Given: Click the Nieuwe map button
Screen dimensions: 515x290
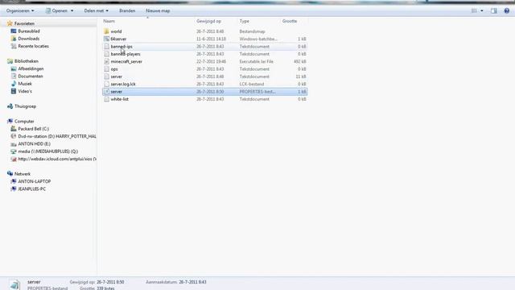Looking at the screenshot, I should pyautogui.click(x=158, y=10).
